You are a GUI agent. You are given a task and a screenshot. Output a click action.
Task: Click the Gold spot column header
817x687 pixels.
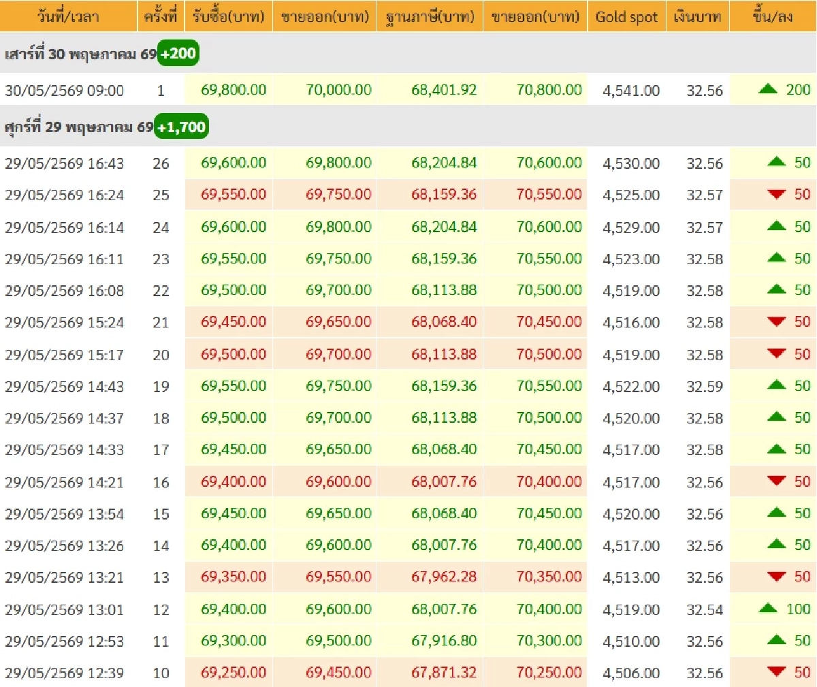click(x=626, y=17)
